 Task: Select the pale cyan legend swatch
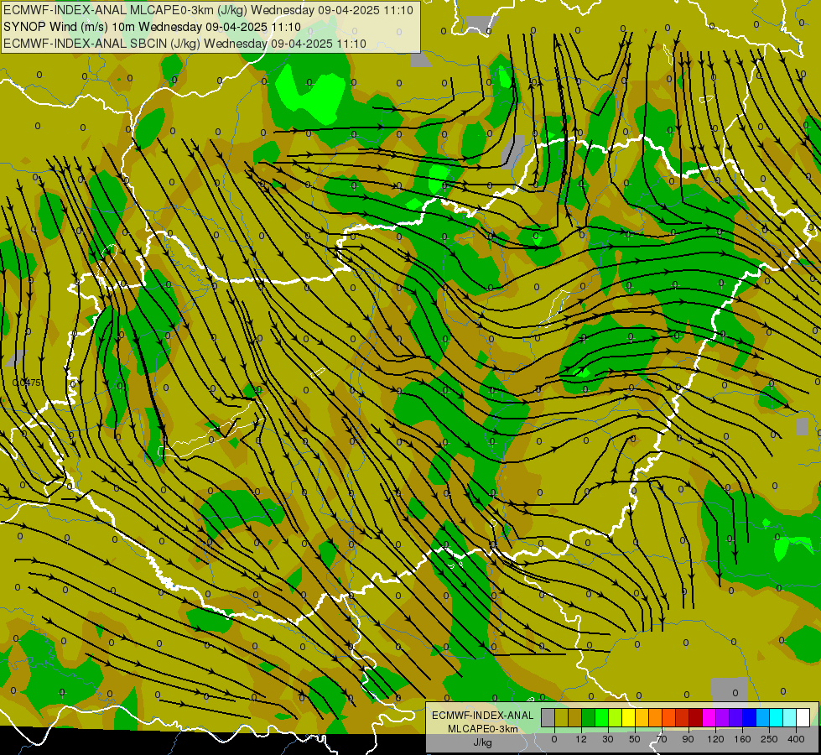[x=790, y=717]
